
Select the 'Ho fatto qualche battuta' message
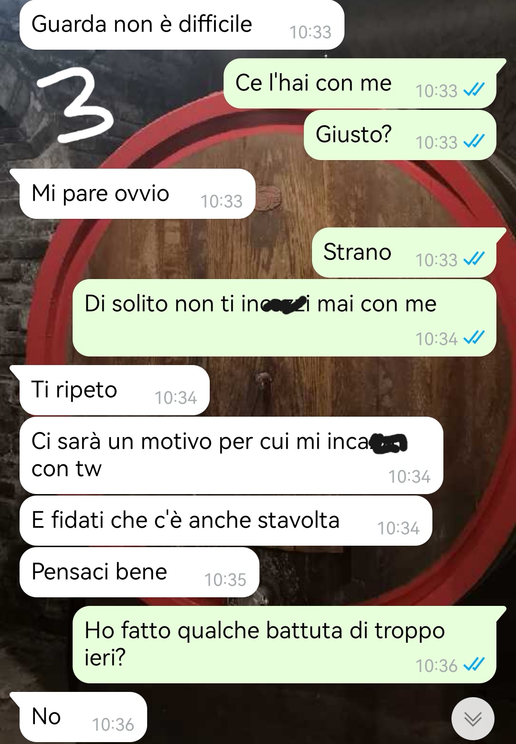pyautogui.click(x=284, y=645)
